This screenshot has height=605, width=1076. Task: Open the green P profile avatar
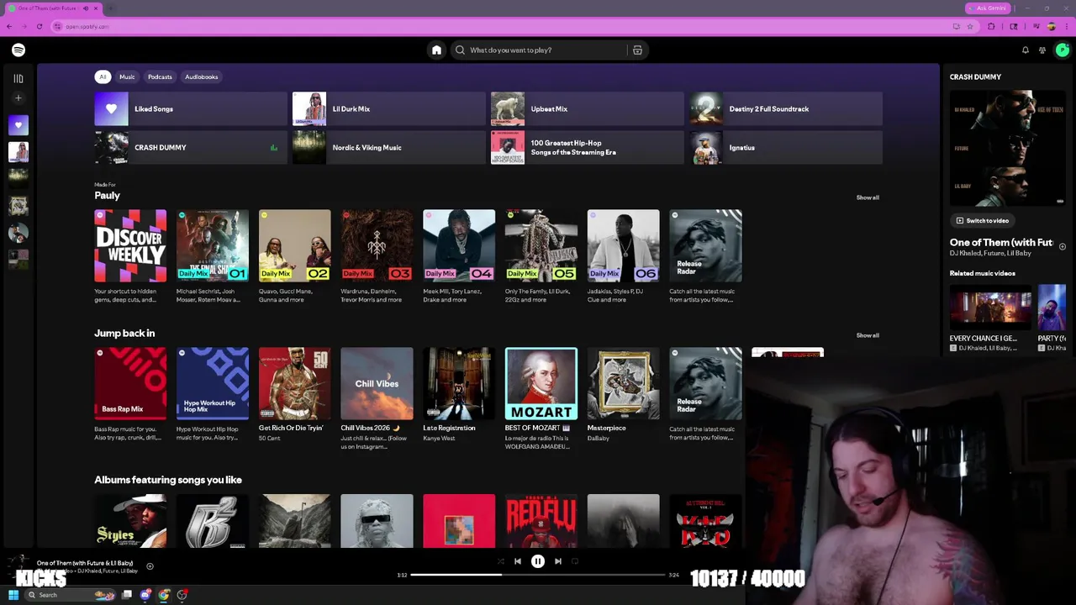click(x=1063, y=50)
